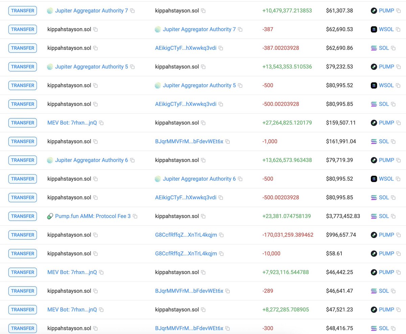
Task: Select kippahstayson.sol sender in the -289 row
Action: coord(69,291)
